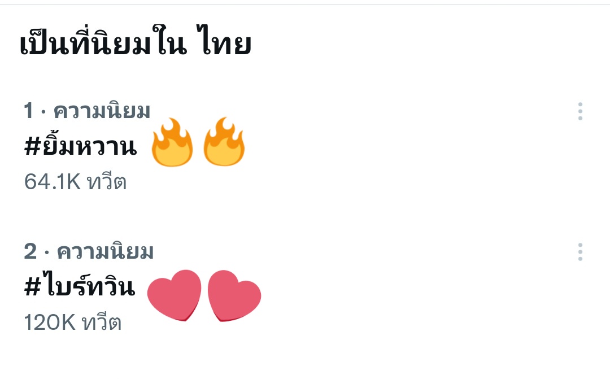Click the # symbol of #ยิ้มหวาน
Screen dimensions: 610x379
pyautogui.click(x=33, y=147)
